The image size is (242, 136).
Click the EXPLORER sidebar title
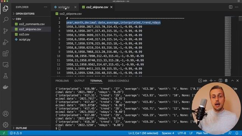(22, 7)
